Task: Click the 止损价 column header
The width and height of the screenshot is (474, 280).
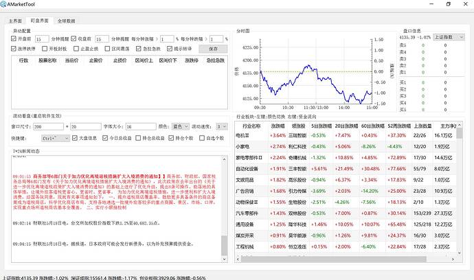Action: click(x=120, y=60)
